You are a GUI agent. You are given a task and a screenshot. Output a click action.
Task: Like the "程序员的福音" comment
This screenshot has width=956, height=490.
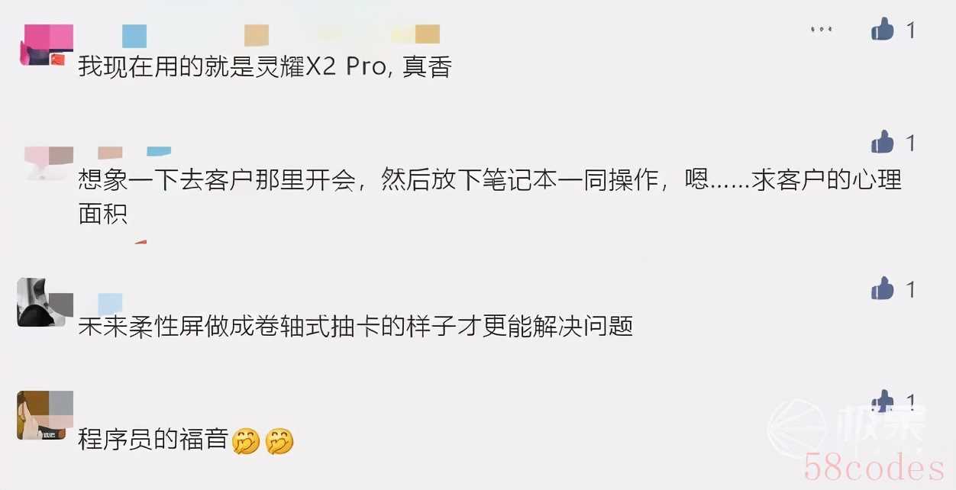pos(882,402)
